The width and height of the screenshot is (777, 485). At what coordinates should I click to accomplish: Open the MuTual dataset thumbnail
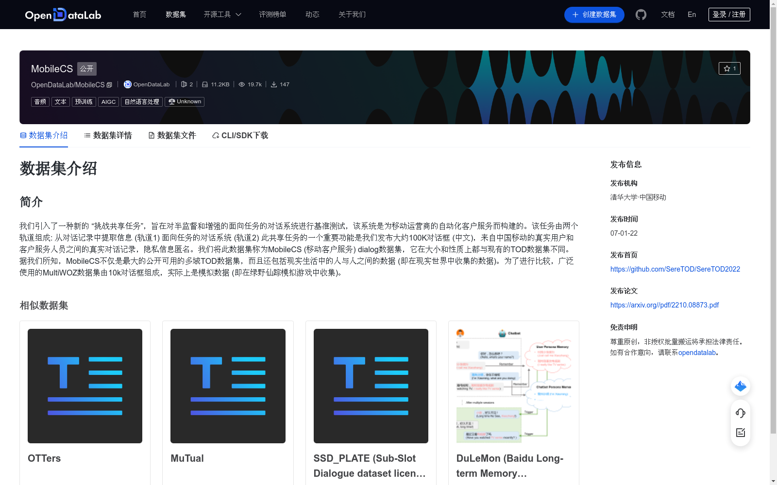(x=228, y=386)
